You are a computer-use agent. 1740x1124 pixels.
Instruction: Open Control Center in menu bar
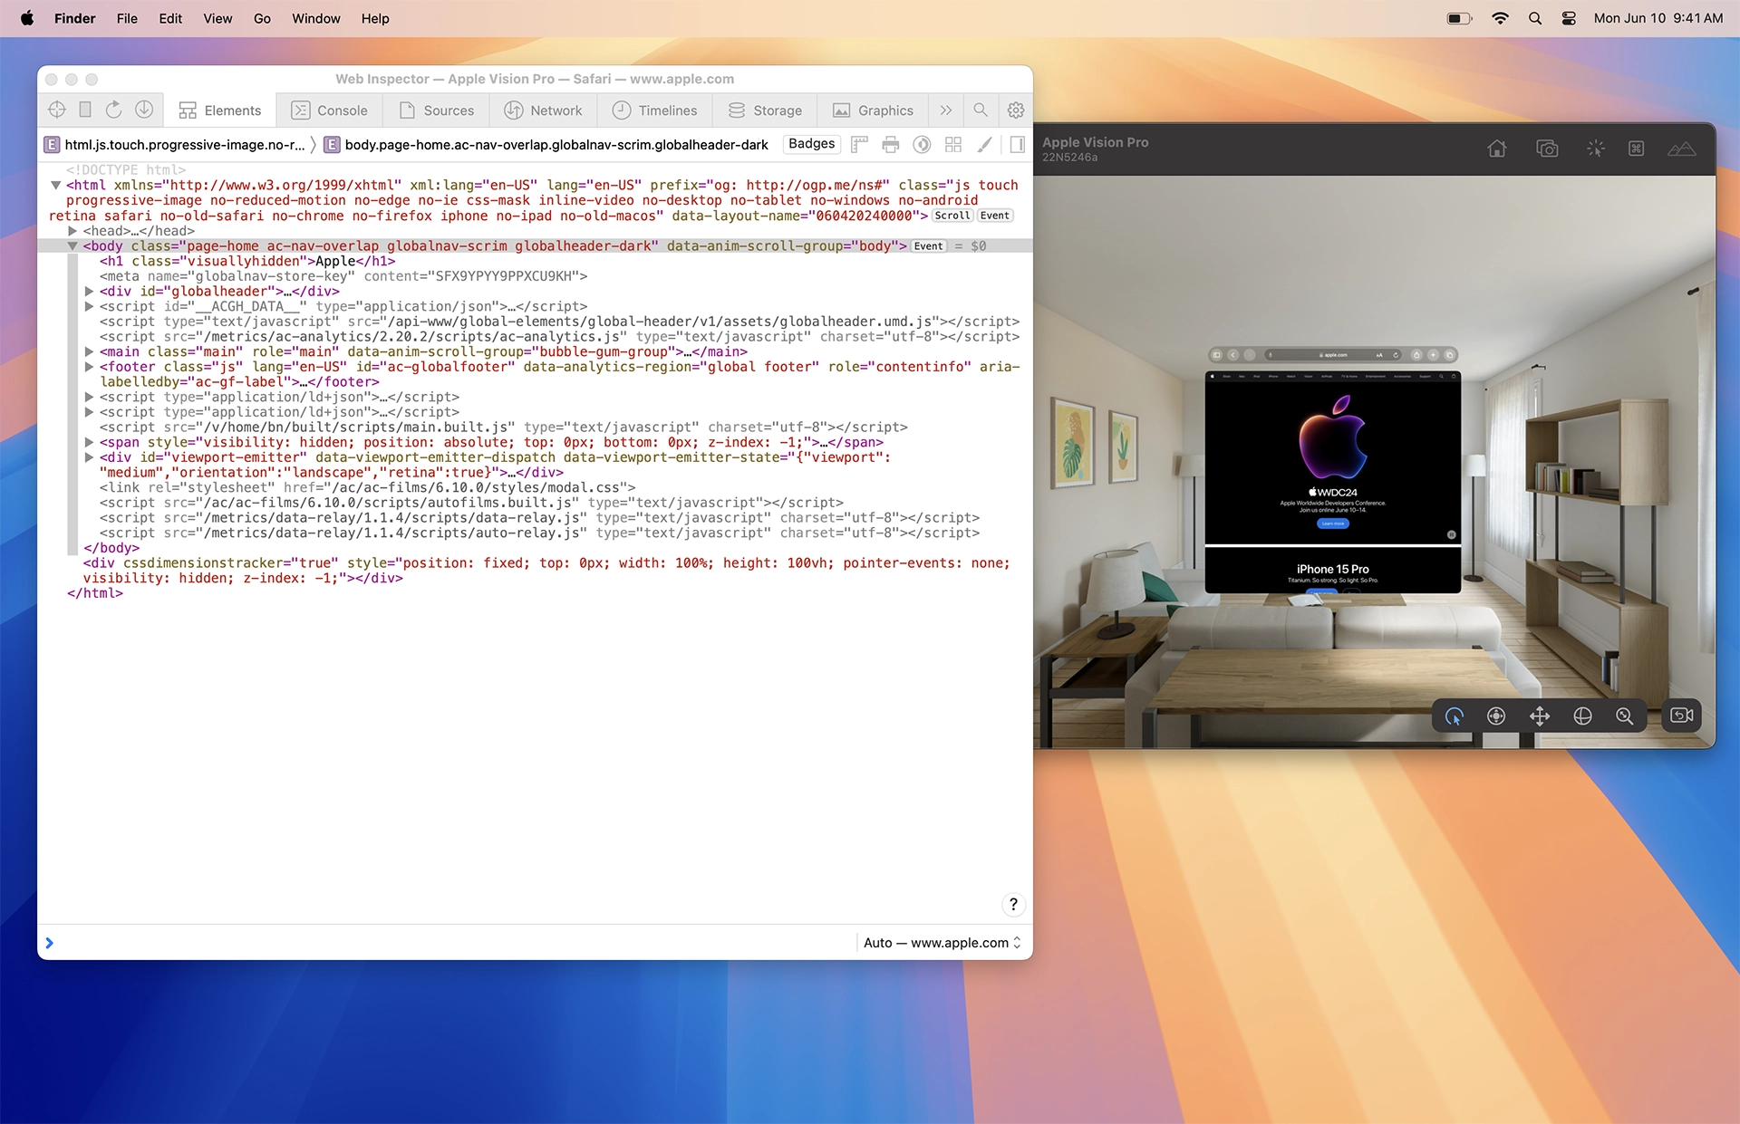pyautogui.click(x=1569, y=18)
